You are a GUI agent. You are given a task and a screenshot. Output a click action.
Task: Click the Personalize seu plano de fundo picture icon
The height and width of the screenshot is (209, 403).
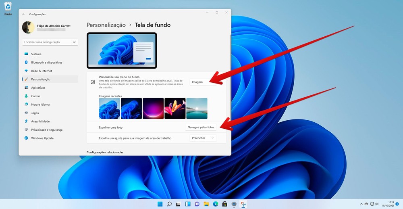coord(93,82)
